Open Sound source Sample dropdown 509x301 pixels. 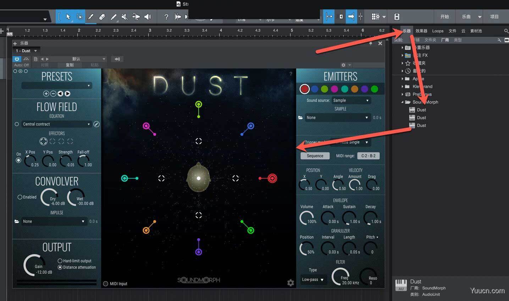pos(351,100)
